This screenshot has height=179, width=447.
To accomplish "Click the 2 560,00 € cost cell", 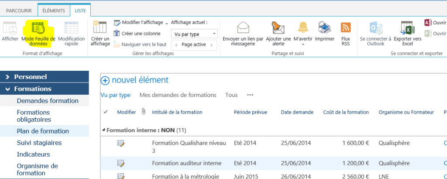I will [356, 176].
